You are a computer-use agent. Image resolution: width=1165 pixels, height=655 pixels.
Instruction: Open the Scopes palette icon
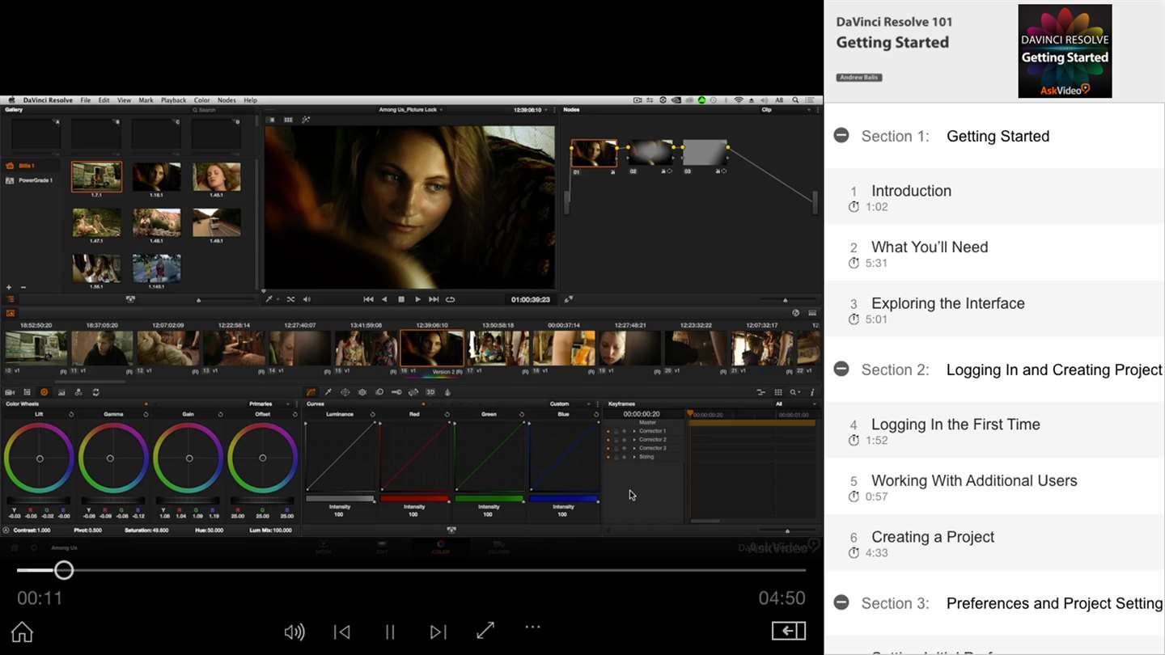[778, 392]
